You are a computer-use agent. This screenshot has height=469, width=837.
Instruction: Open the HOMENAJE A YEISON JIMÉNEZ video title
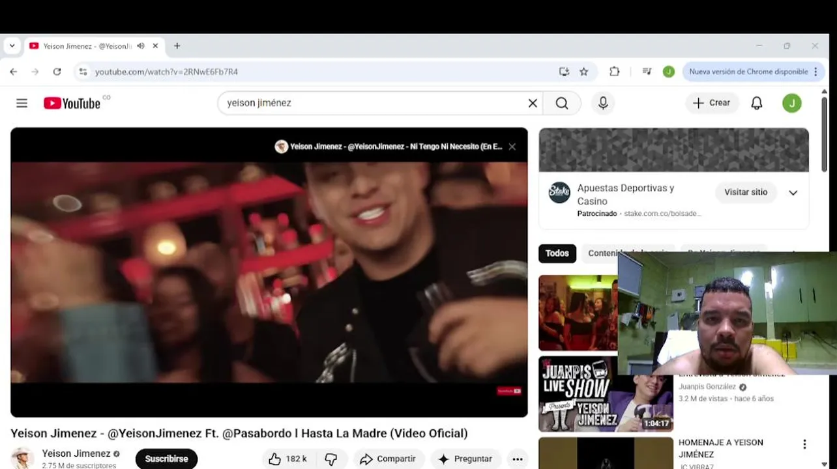721,448
